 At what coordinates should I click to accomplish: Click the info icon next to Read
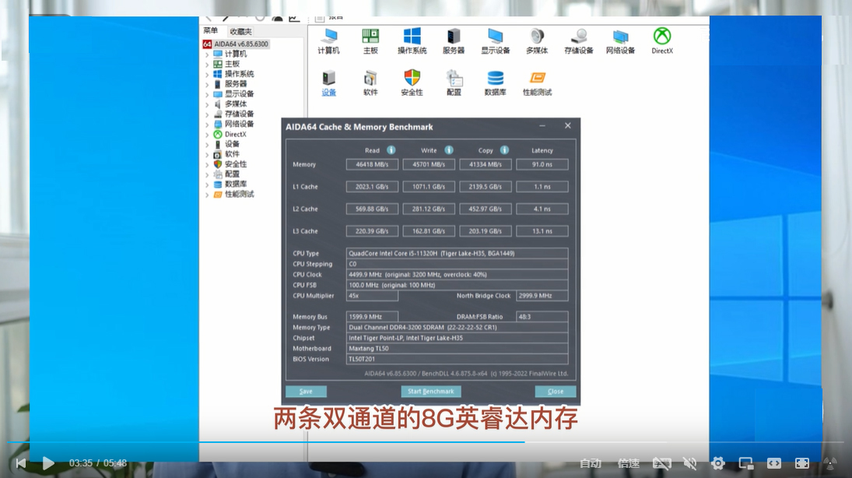(391, 150)
